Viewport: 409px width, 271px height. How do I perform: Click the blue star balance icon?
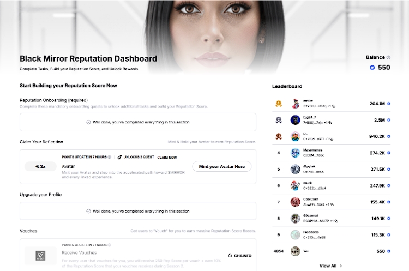[x=372, y=68]
